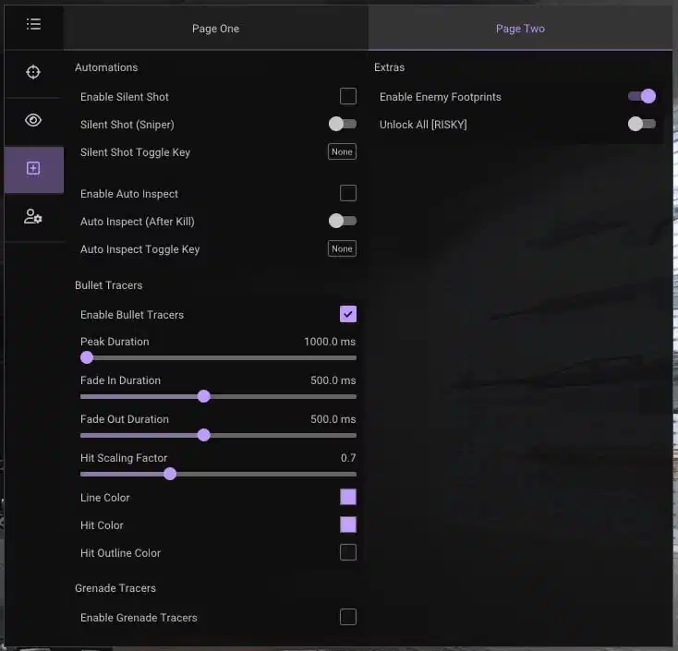
Task: Open the Hit Outline Color swatch
Action: point(348,552)
